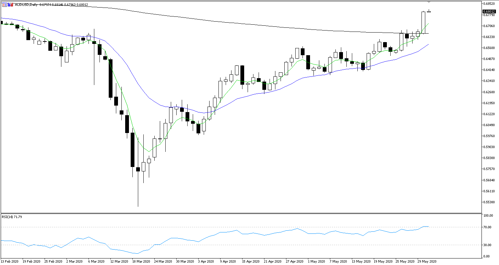Screen dimensions: 499x265
Task: Click the 0.67060 price scale value
Action: point(488,26)
